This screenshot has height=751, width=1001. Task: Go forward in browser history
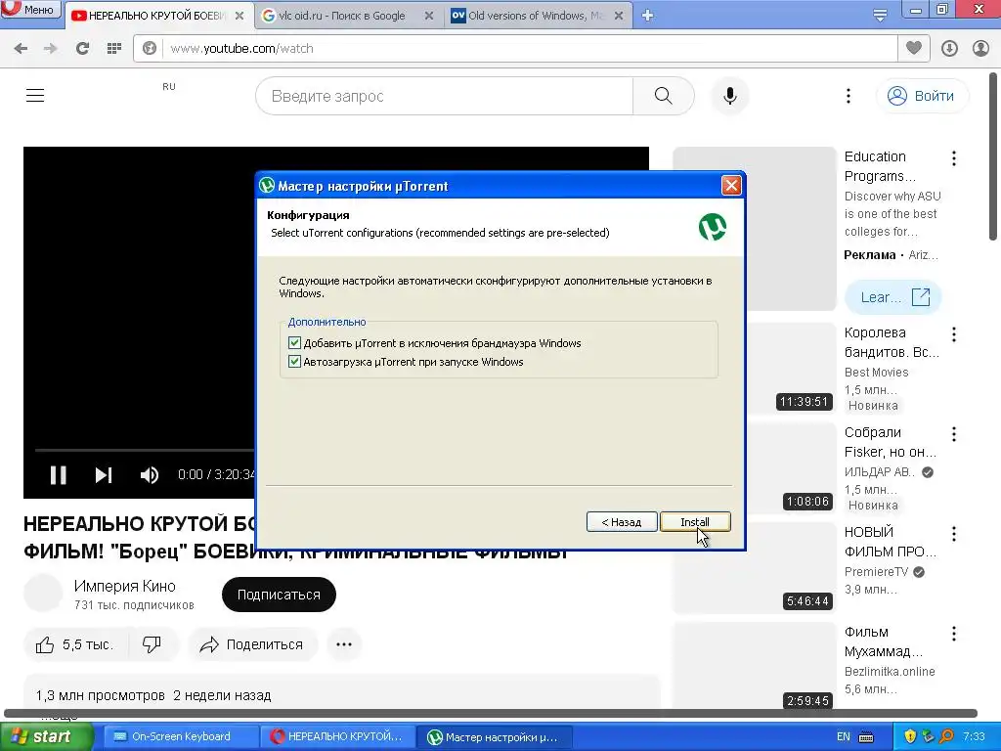(51, 49)
